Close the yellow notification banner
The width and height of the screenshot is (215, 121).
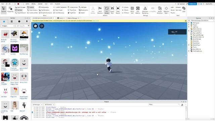186,21
